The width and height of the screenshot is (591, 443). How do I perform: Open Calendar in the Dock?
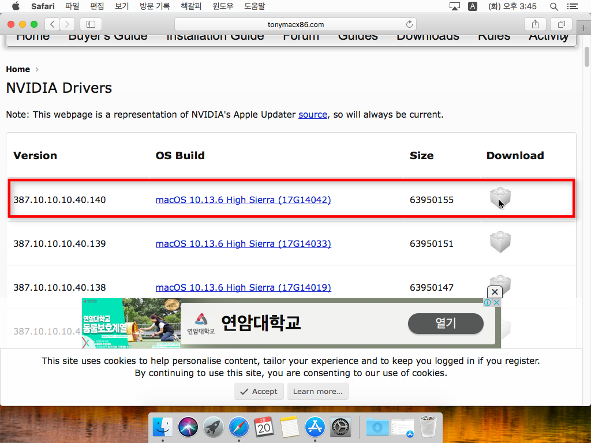coord(264,427)
